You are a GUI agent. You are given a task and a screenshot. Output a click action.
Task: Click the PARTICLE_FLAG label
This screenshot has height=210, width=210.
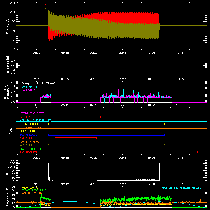click(29, 141)
